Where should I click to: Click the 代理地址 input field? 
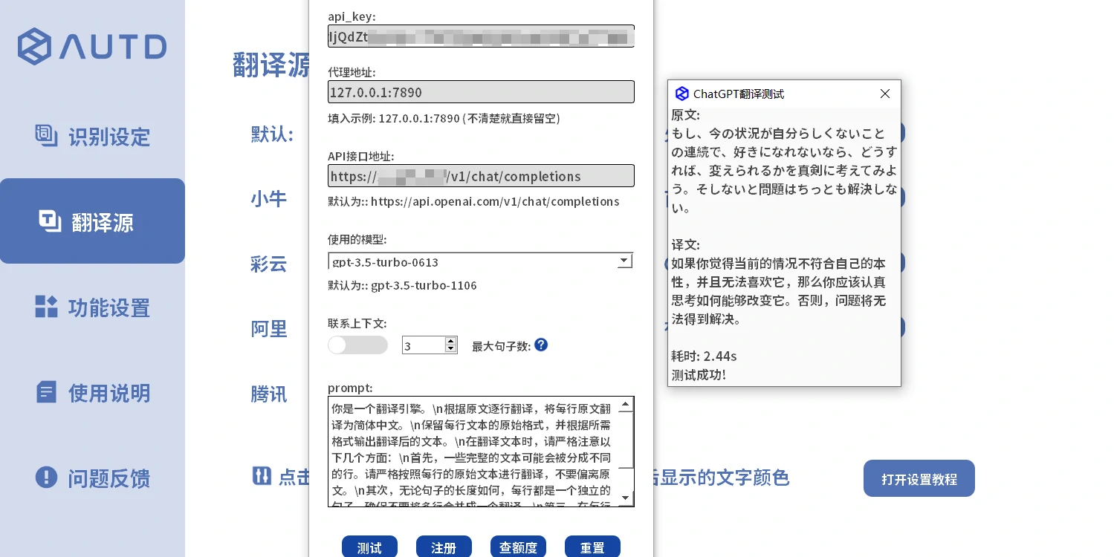click(x=480, y=91)
